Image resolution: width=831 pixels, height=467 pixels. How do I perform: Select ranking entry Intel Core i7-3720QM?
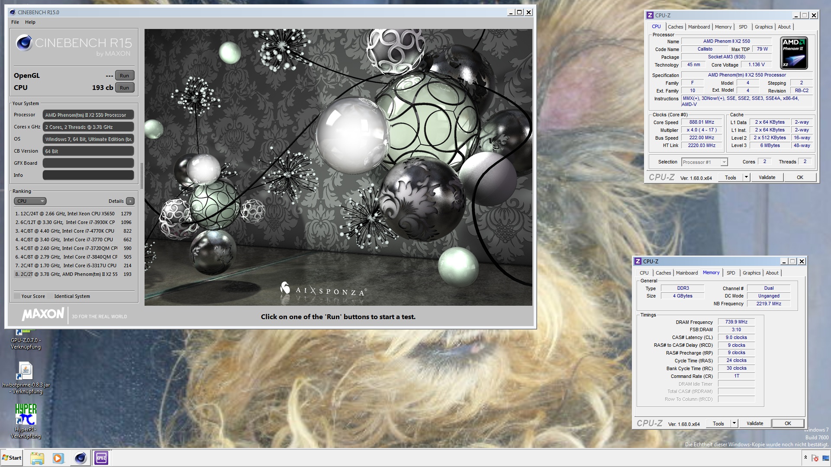(73, 248)
